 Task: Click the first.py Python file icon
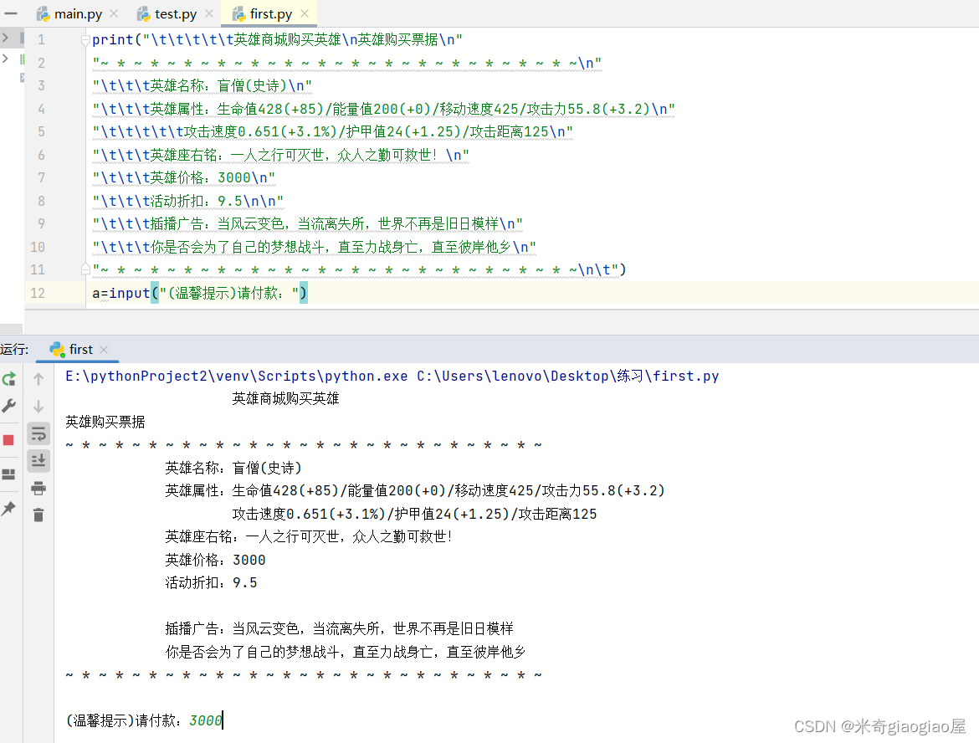point(238,13)
